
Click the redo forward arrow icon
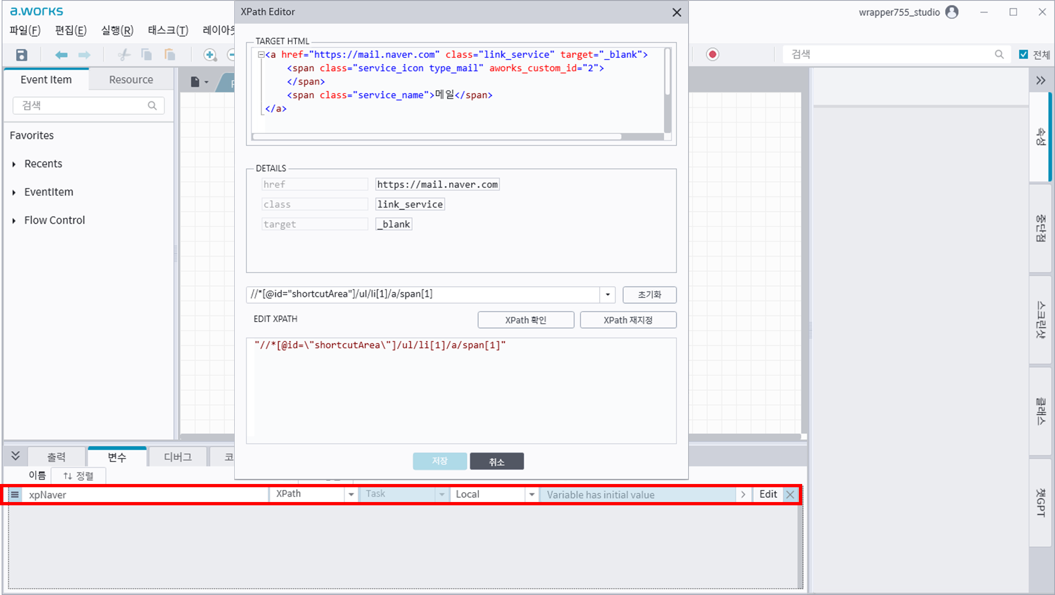click(x=84, y=55)
